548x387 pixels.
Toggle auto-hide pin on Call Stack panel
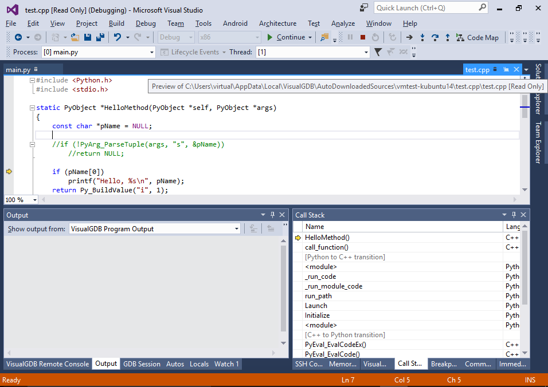pyautogui.click(x=513, y=215)
